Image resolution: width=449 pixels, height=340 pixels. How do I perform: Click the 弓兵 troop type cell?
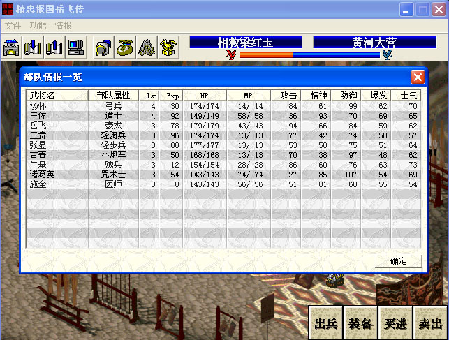[x=113, y=106]
